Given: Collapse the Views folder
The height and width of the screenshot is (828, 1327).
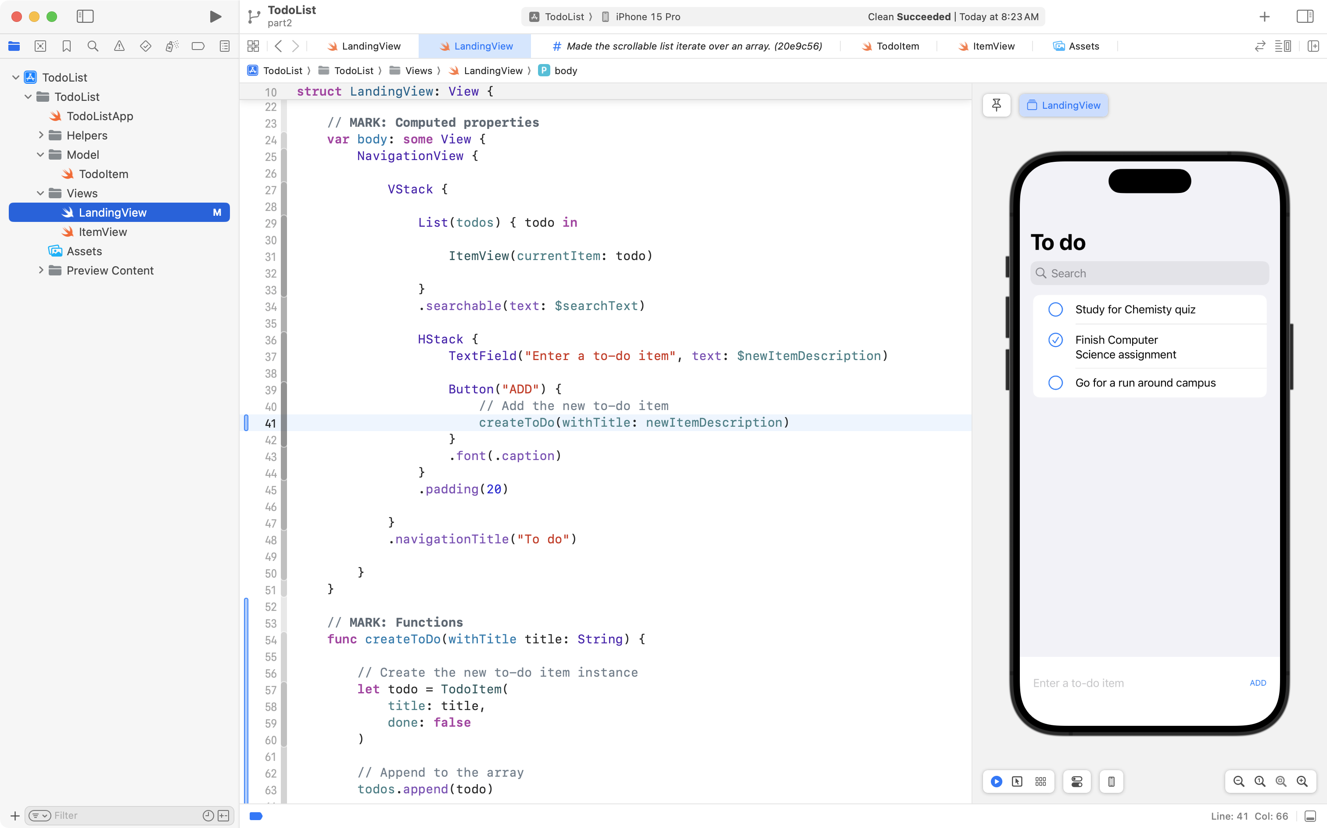Looking at the screenshot, I should point(40,193).
